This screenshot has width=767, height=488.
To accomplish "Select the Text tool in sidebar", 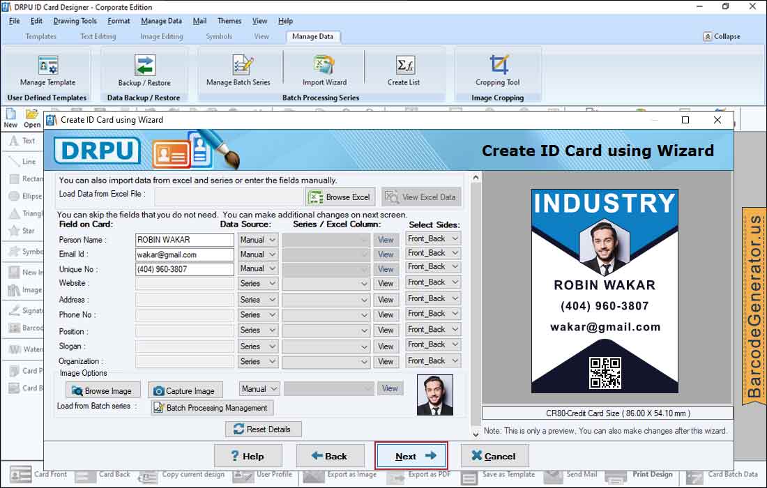I will 22,141.
